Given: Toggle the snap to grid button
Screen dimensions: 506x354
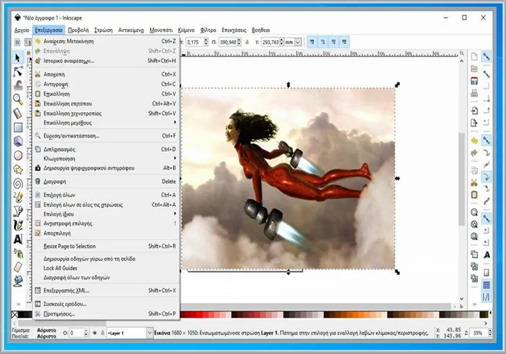Looking at the screenshot, I should coord(486,285).
